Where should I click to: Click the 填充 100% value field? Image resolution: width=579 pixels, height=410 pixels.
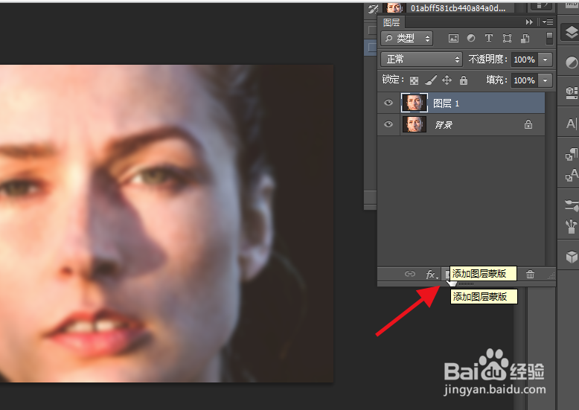(x=525, y=80)
